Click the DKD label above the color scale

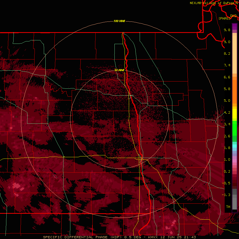[x=233, y=16]
